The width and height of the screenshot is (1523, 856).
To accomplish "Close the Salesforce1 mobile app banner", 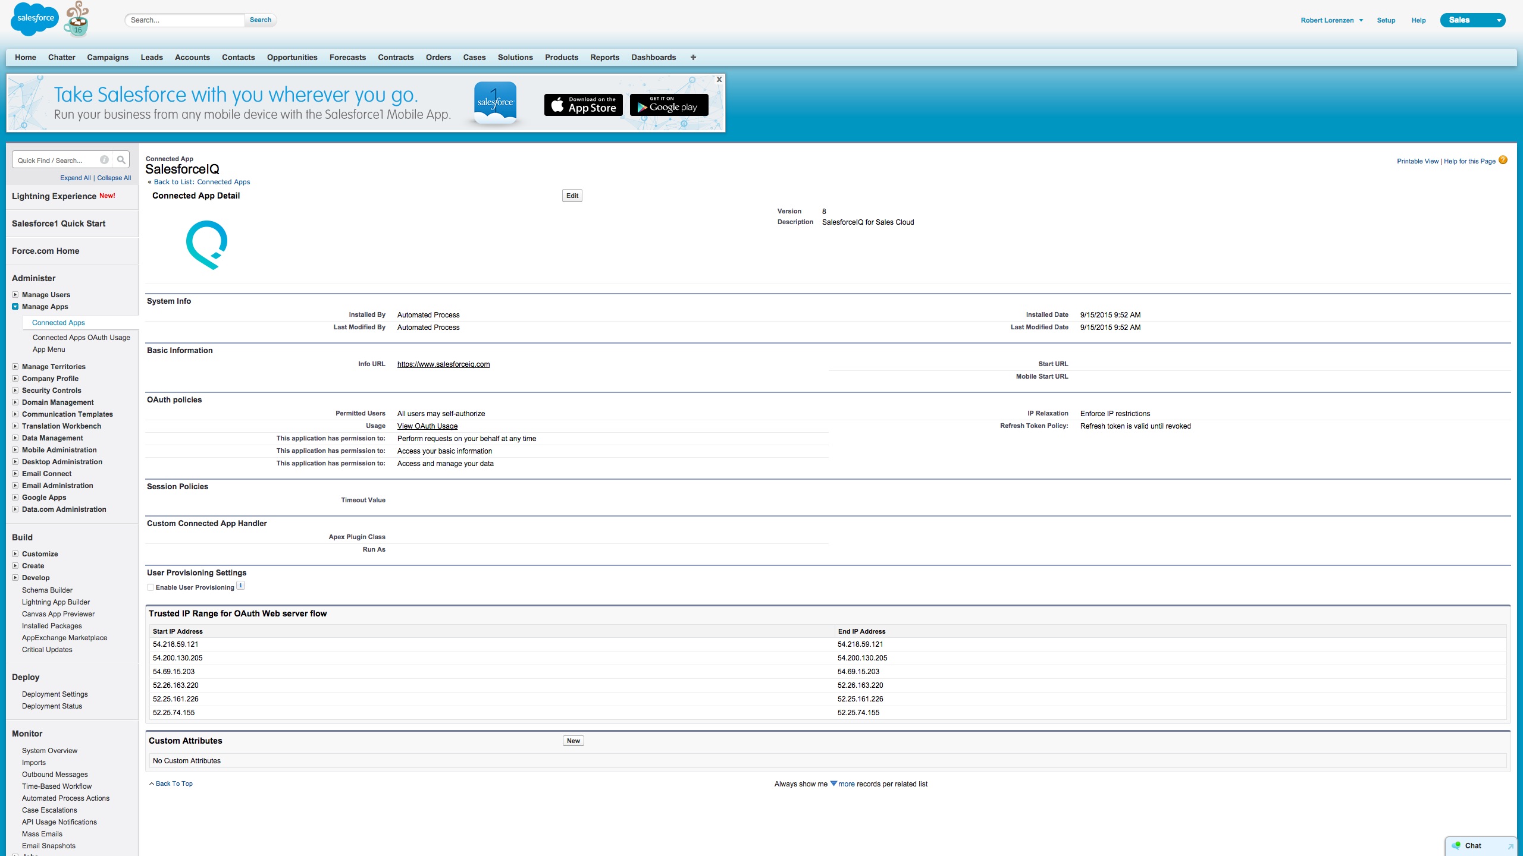I will (719, 79).
